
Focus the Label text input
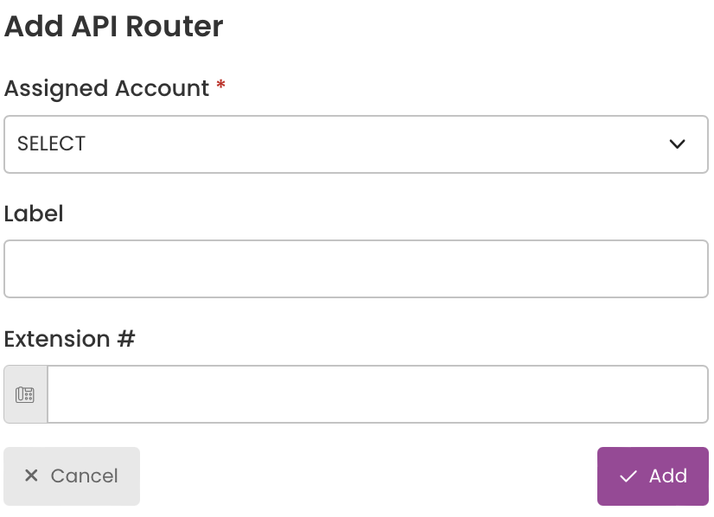(356, 269)
